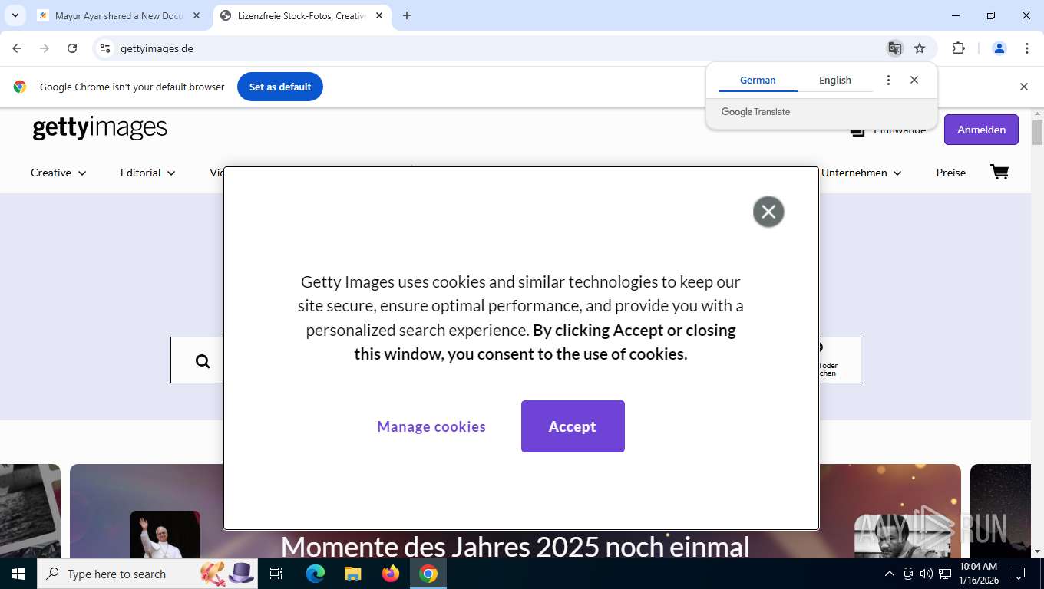Viewport: 1044px width, 589px height.
Task: Switch to the Mayur Ayar shared document tab
Action: click(119, 15)
